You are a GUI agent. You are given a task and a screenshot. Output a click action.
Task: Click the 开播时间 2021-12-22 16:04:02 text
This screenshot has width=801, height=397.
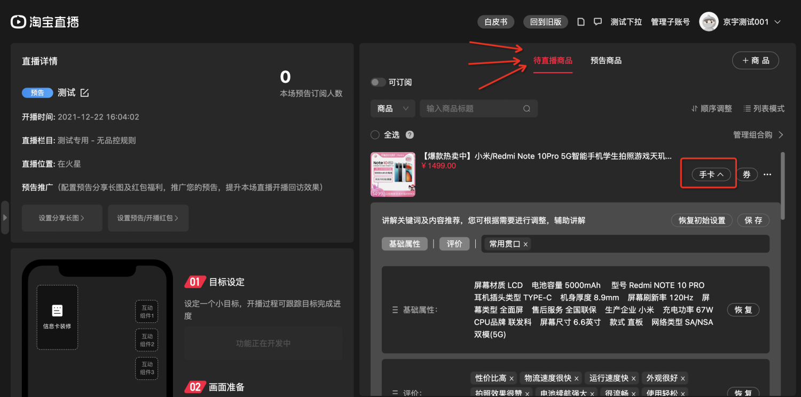81,117
